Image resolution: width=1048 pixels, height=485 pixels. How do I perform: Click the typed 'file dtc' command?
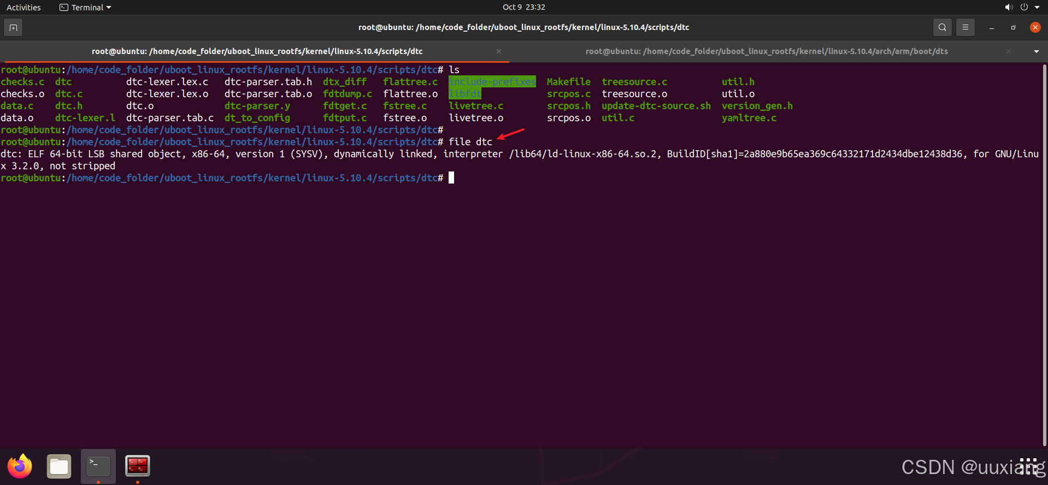[470, 142]
